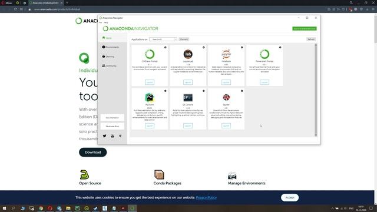Open File Explorer from the taskbar
This screenshot has width=377, height=212.
(68, 208)
